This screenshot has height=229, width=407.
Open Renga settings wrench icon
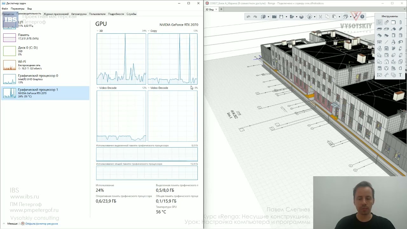coord(355,17)
